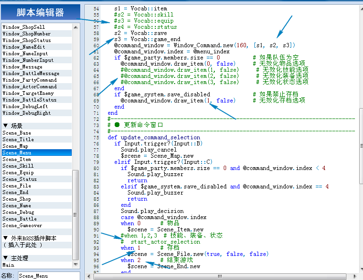Select Window_TargetEnemy script
The image size is (363, 280).
click(37, 93)
